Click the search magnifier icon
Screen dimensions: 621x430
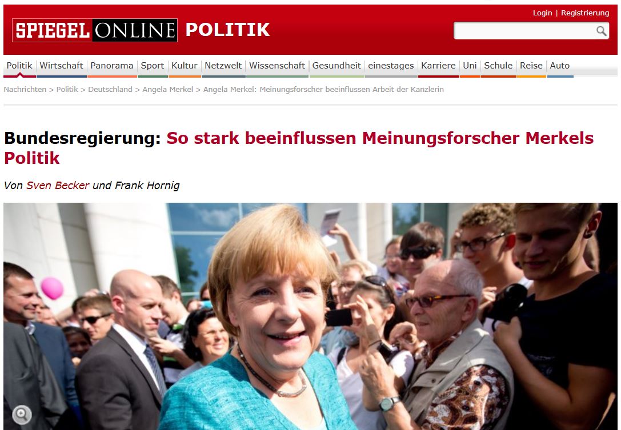point(601,31)
